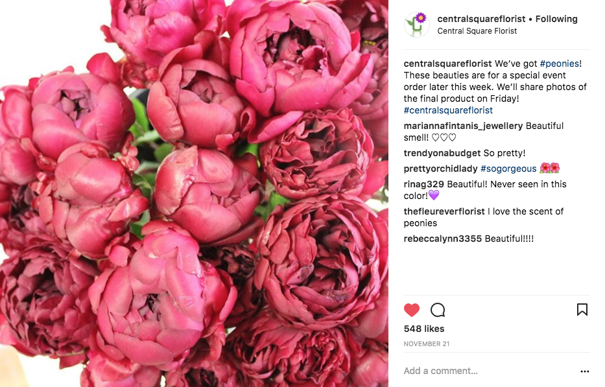Visit prettyorchidlady commenter profile
This screenshot has height=387, width=605.
440,169
